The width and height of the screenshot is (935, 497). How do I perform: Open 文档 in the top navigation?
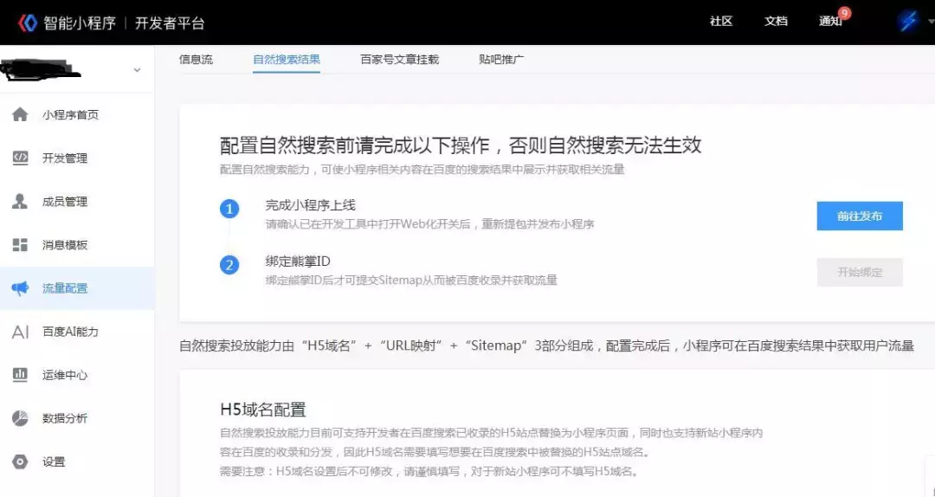point(776,22)
